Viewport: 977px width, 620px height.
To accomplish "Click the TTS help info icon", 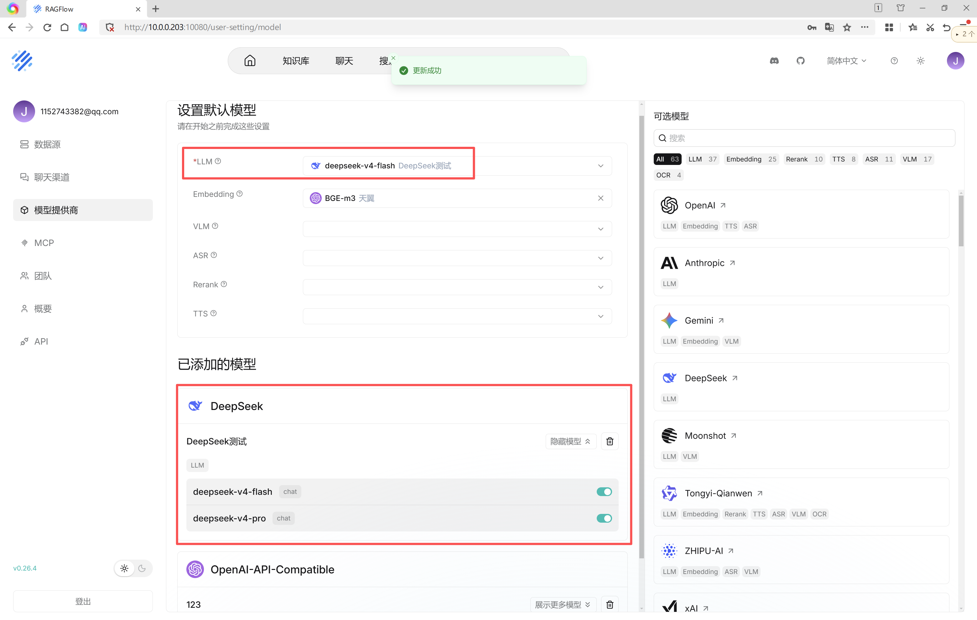I will (213, 314).
